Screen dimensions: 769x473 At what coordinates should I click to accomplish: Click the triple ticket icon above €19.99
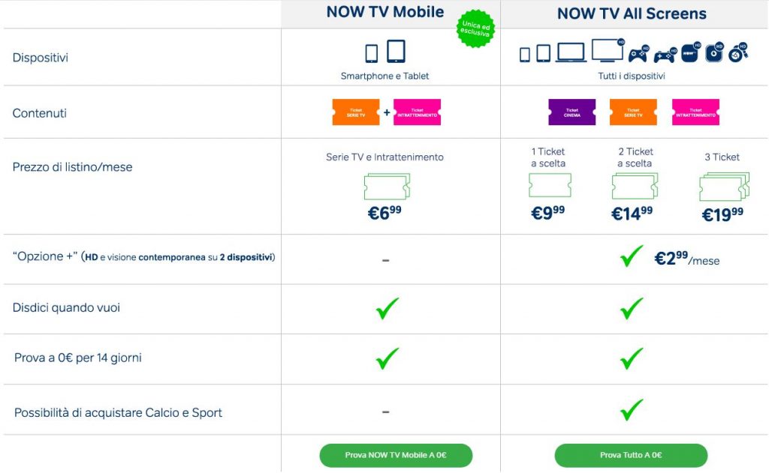tap(724, 186)
